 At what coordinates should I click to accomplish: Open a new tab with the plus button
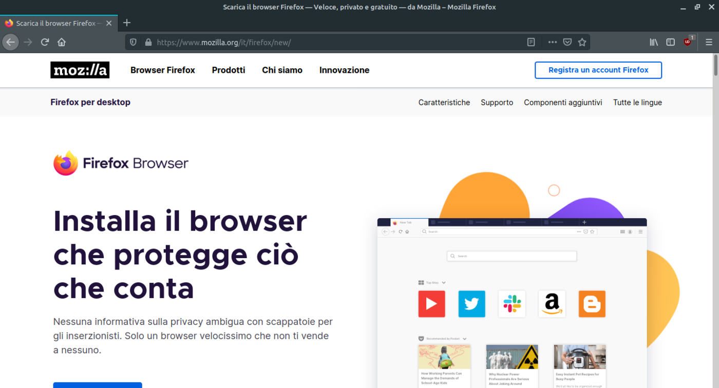click(x=126, y=23)
